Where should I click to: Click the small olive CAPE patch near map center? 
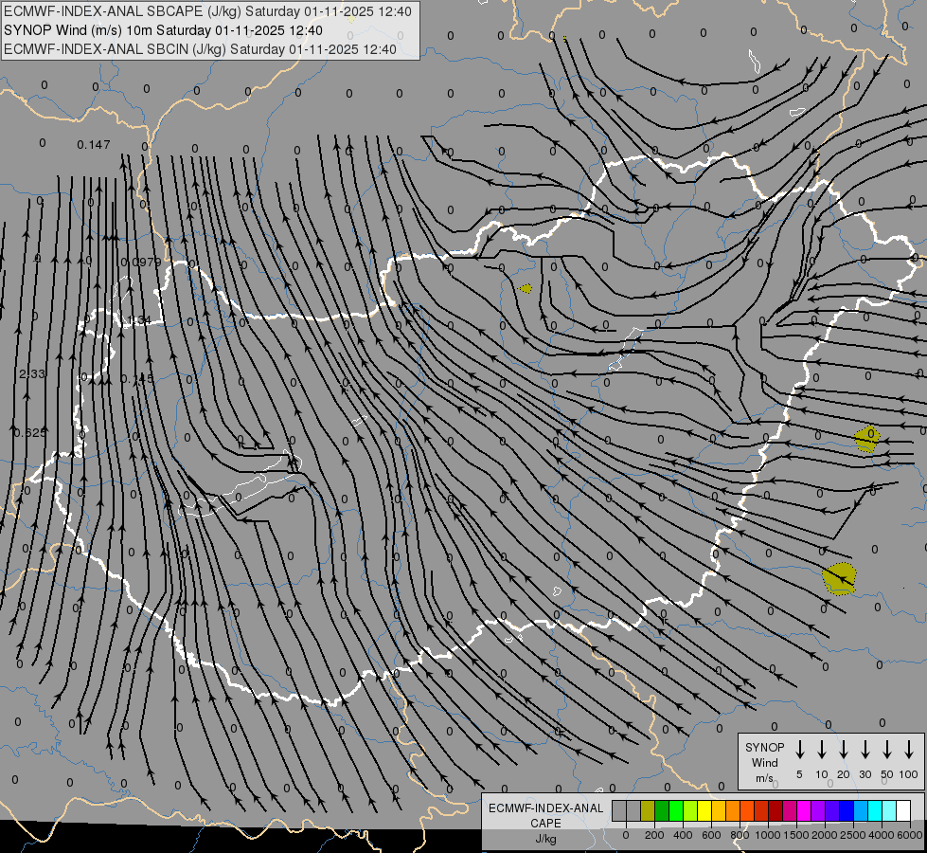[x=526, y=287]
